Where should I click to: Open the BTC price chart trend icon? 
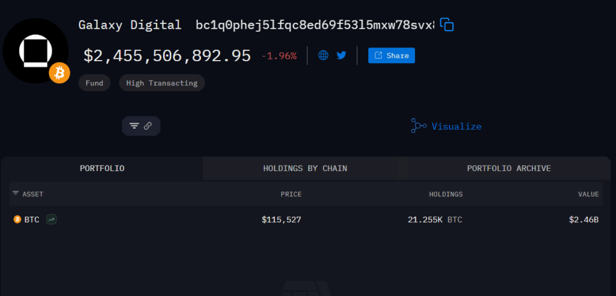52,220
